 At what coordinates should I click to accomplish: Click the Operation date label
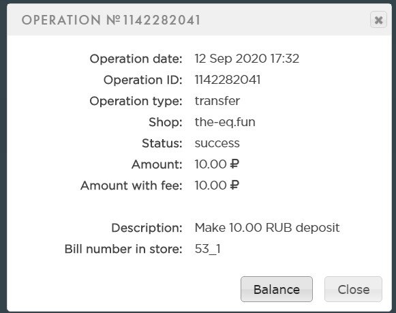[136, 59]
